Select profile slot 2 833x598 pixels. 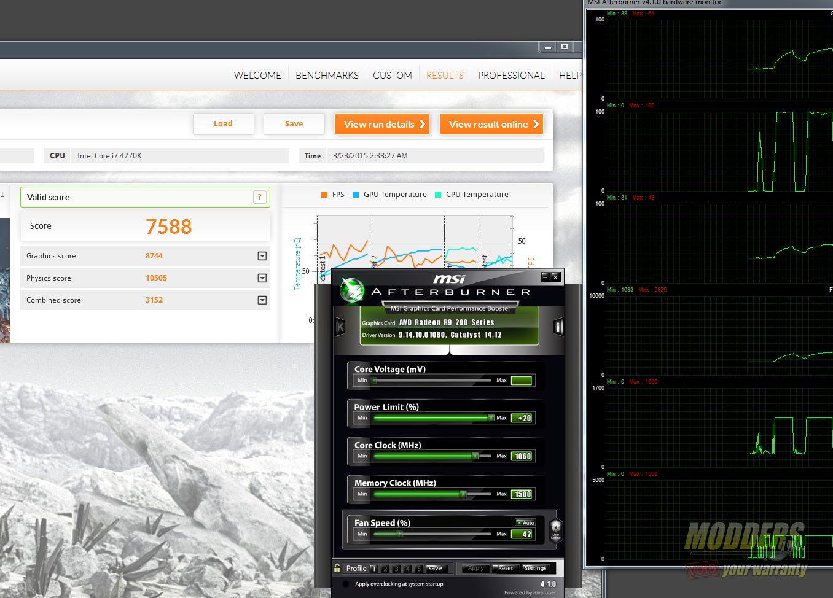(x=385, y=569)
